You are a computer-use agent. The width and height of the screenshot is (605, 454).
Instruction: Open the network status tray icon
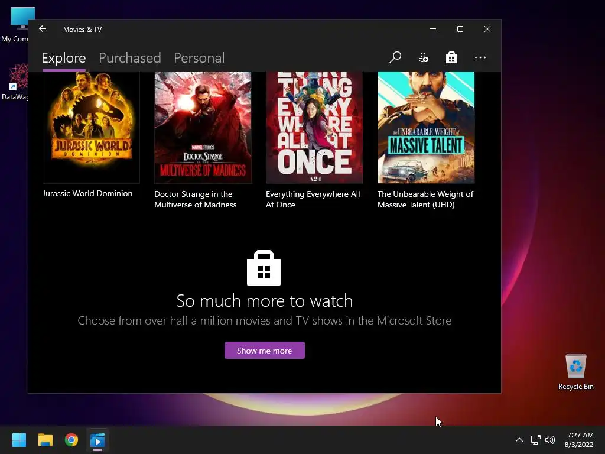coord(535,440)
